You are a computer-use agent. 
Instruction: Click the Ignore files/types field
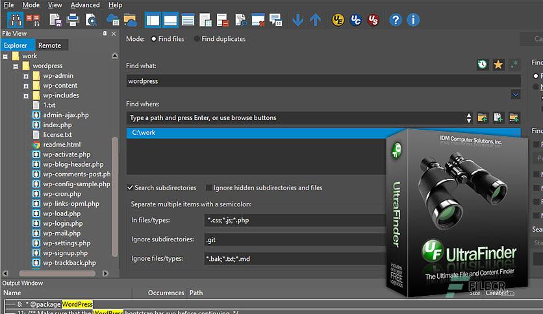pyautogui.click(x=295, y=259)
